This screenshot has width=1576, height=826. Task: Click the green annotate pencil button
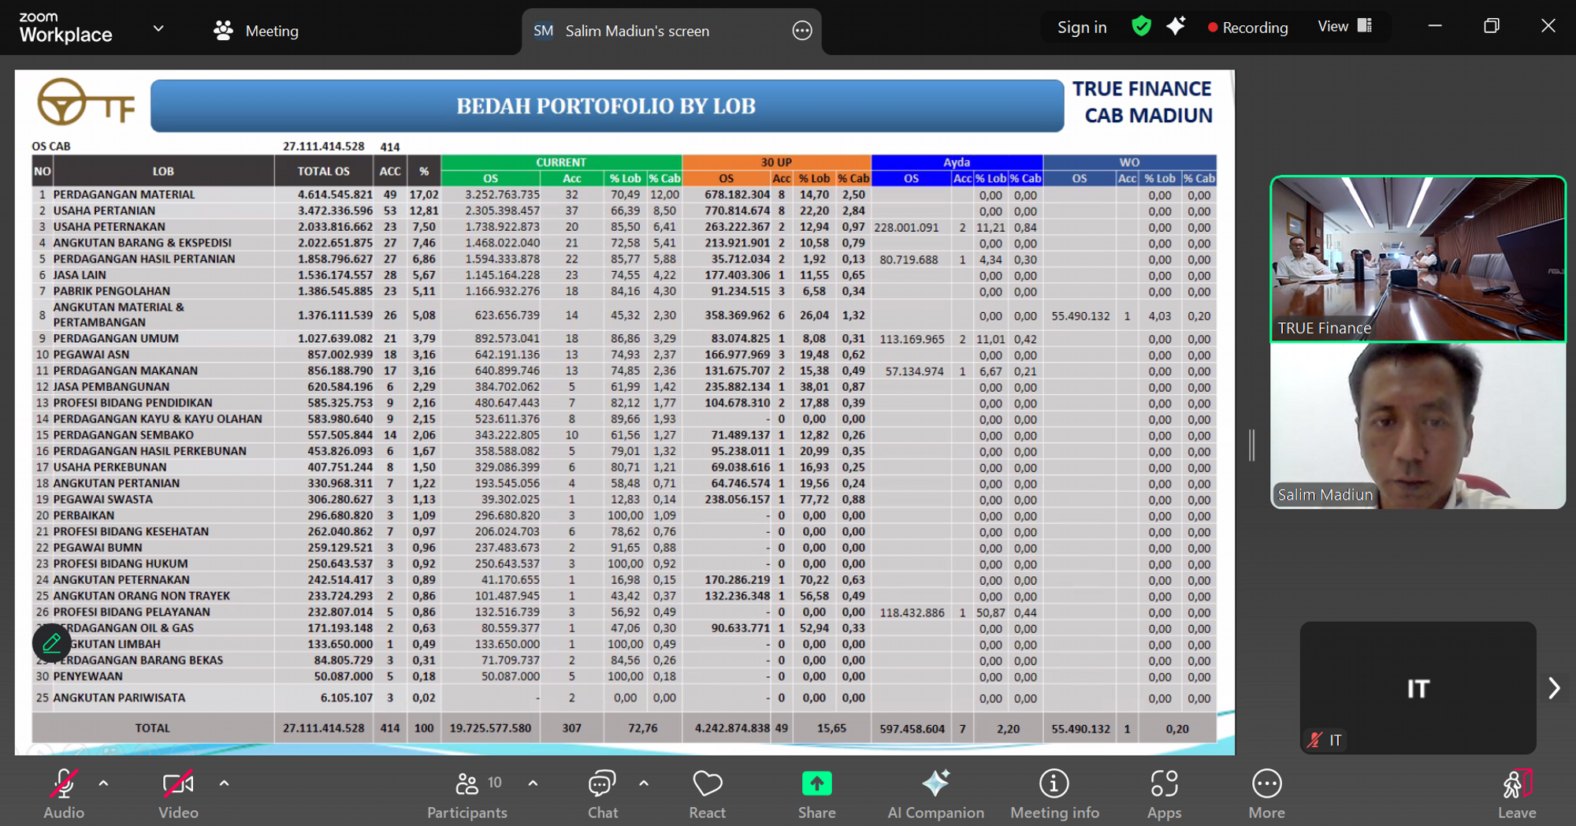pos(51,643)
